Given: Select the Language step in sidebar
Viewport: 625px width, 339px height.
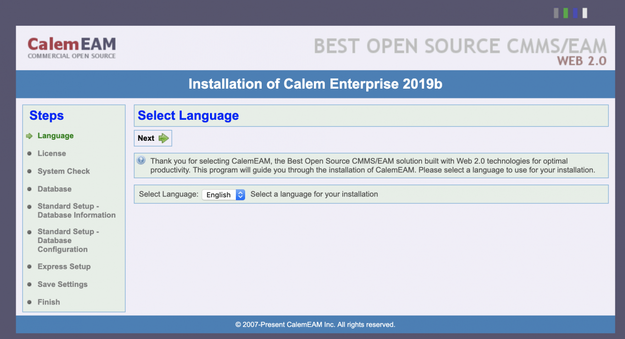Looking at the screenshot, I should coord(56,136).
